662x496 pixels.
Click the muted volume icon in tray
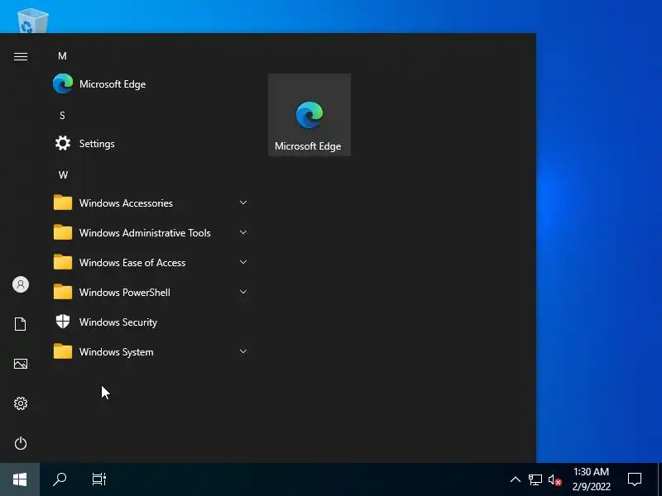554,480
